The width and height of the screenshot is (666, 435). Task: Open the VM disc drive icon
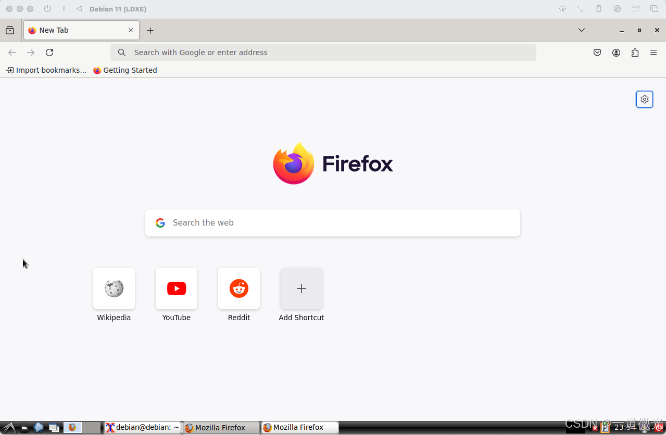(x=618, y=9)
